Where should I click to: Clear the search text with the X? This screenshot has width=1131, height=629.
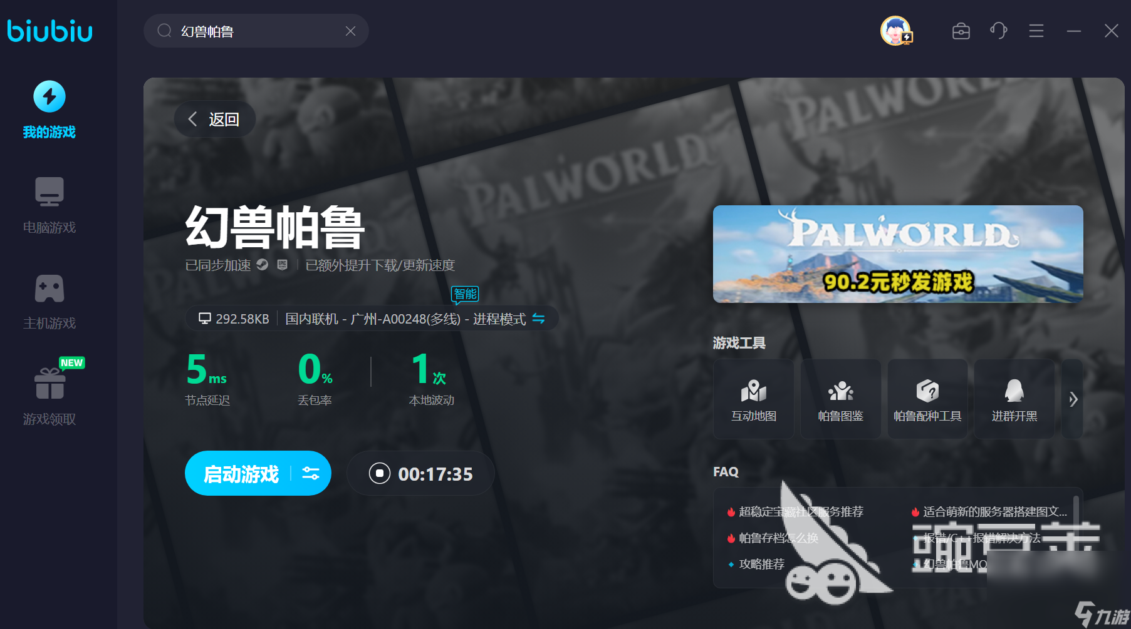(350, 31)
